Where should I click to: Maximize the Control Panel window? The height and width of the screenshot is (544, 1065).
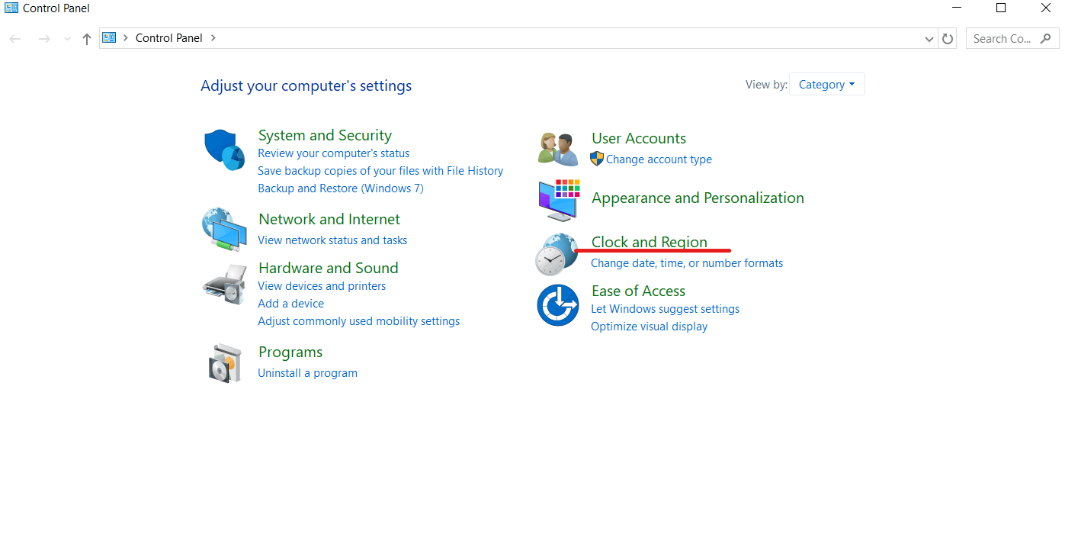click(x=1001, y=8)
